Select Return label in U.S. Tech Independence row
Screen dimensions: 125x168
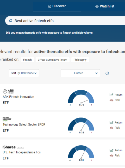118,150
